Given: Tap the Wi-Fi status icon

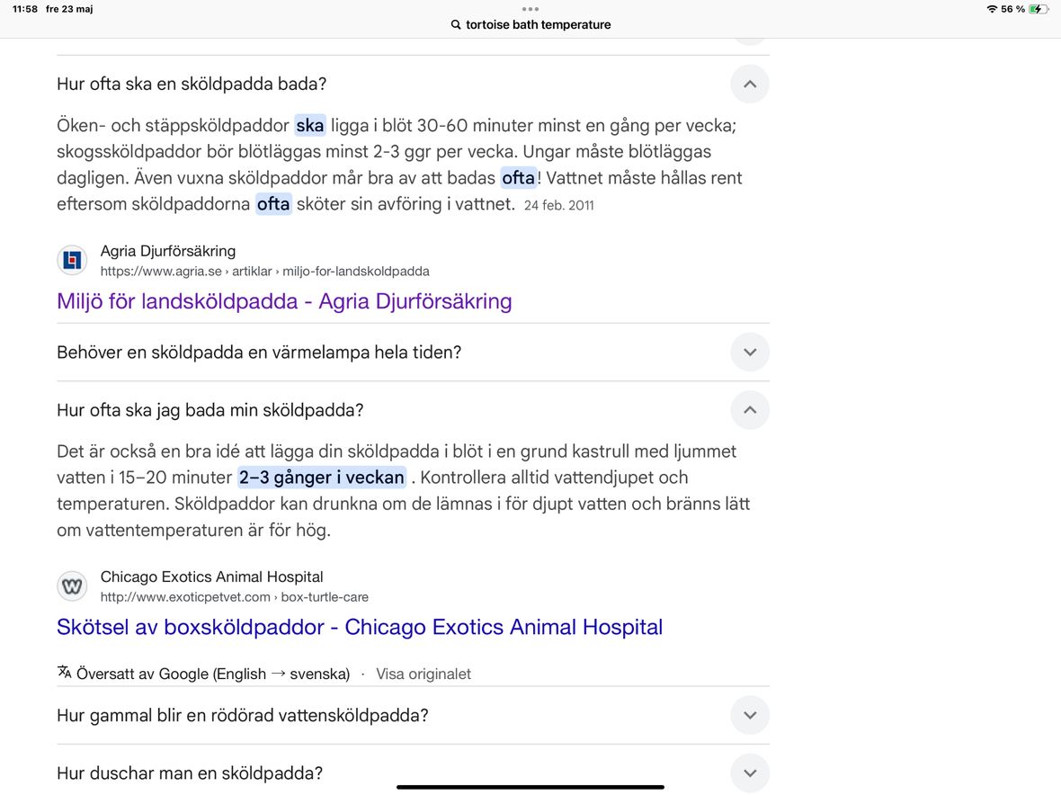Looking at the screenshot, I should [x=992, y=9].
